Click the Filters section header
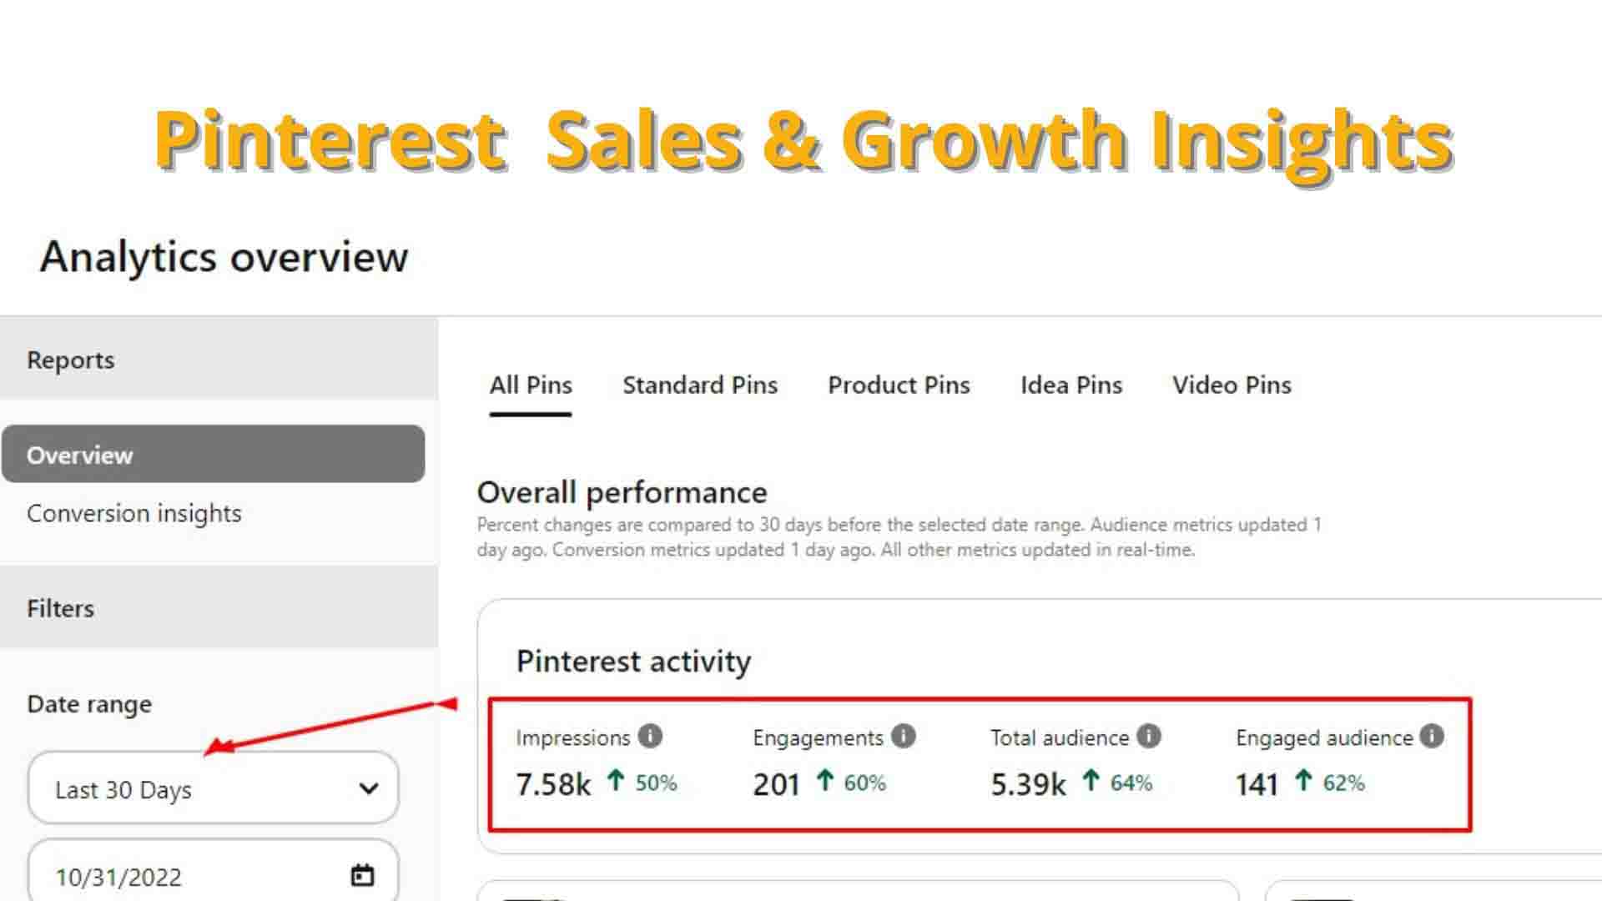The height and width of the screenshot is (901, 1602). [x=60, y=608]
